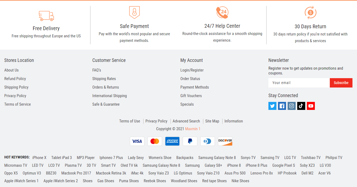Open the Facebook social icon
This screenshot has height=187, width=357.
282,106
